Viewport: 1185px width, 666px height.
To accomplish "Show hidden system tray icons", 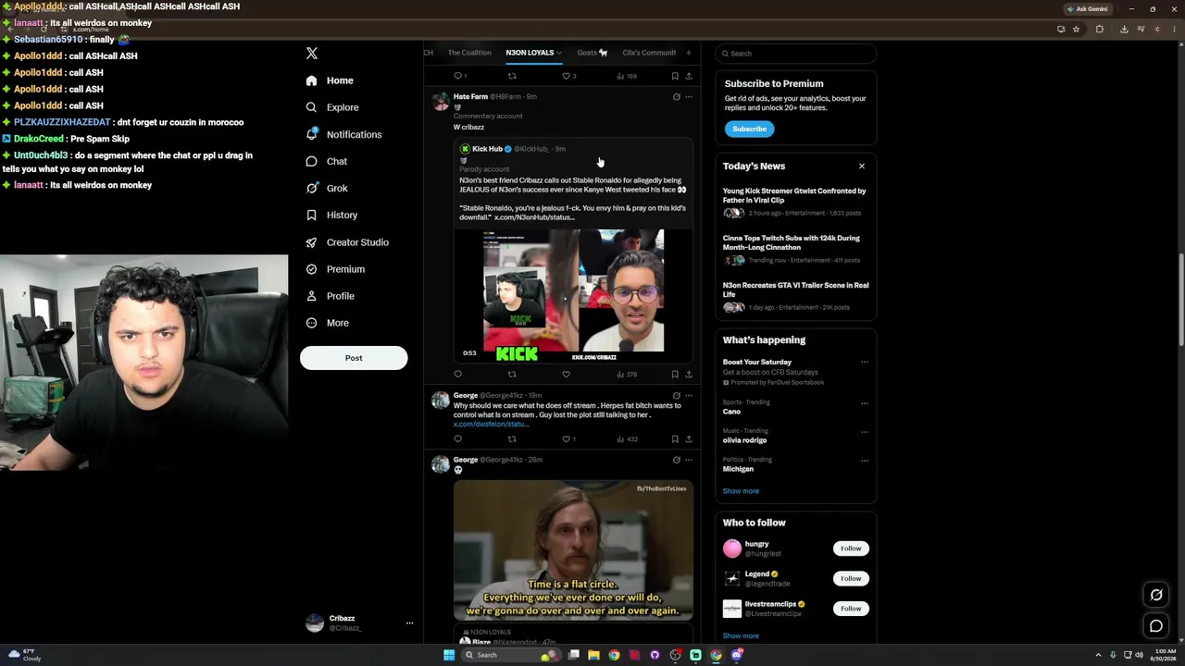I will click(1099, 655).
